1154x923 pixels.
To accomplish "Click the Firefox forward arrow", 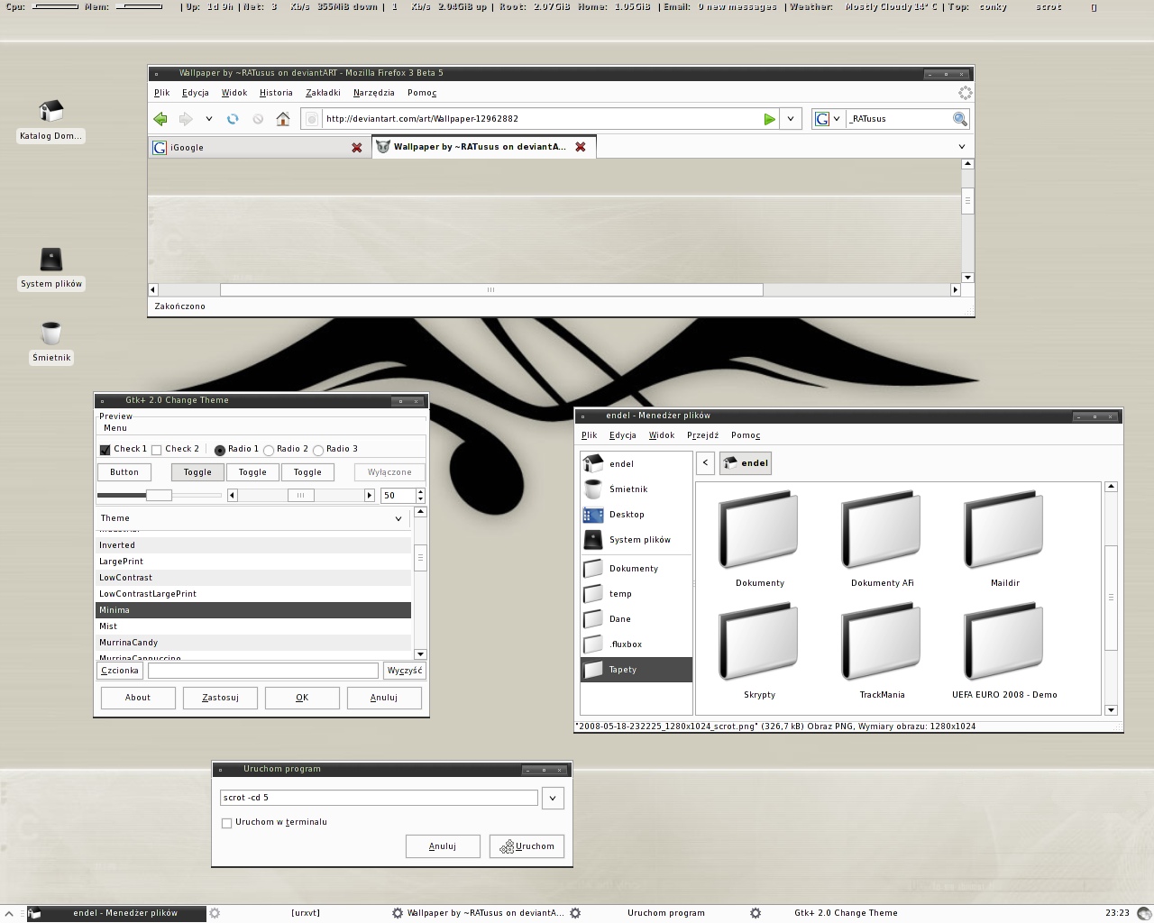I will pyautogui.click(x=186, y=119).
